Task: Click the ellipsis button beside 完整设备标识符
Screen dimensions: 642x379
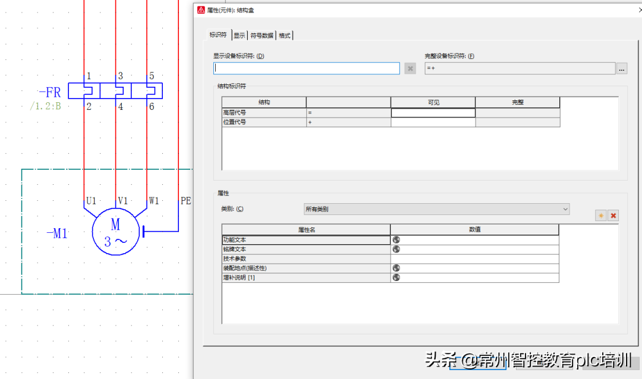Action: (622, 68)
